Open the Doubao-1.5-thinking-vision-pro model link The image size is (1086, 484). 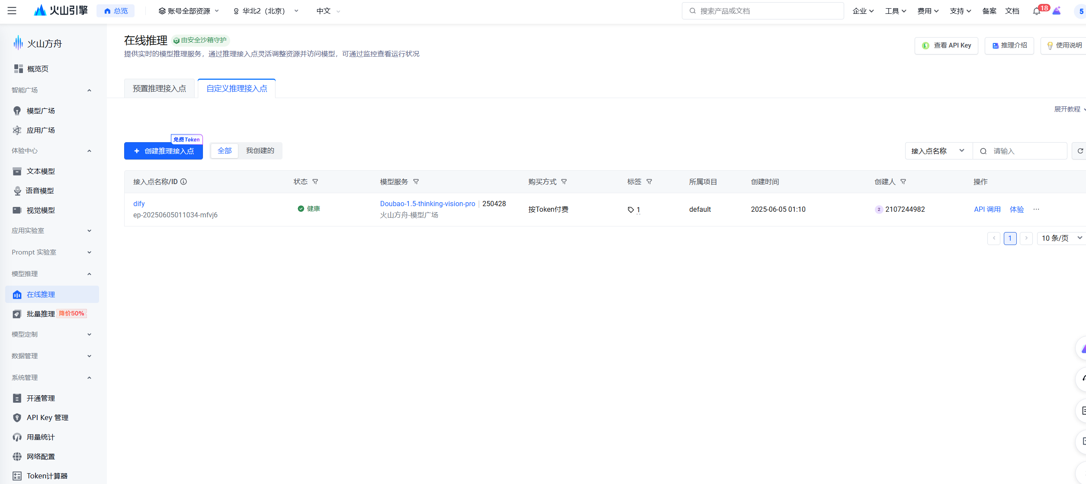(x=427, y=204)
